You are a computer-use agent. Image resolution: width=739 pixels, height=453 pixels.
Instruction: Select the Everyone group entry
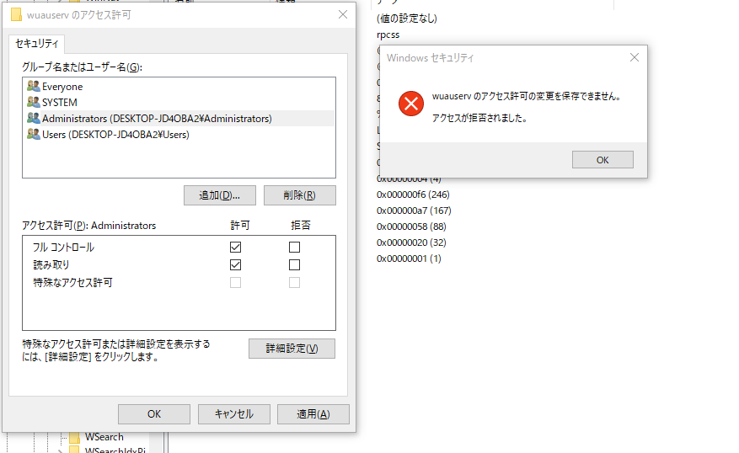179,87
